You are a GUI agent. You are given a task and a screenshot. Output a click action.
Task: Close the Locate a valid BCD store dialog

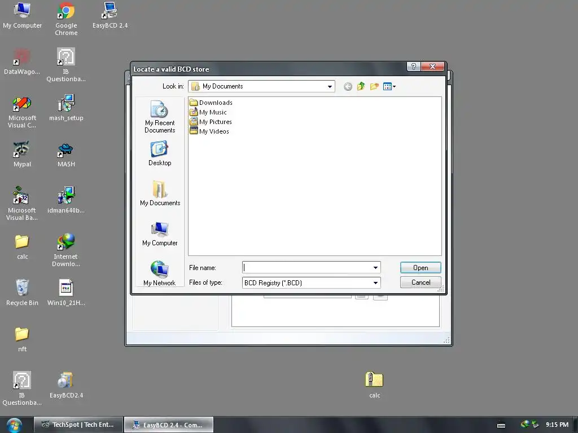click(x=432, y=67)
